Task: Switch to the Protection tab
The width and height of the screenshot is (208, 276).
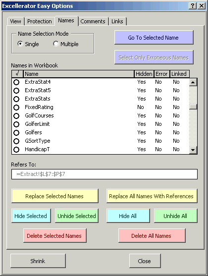Action: tap(40, 21)
